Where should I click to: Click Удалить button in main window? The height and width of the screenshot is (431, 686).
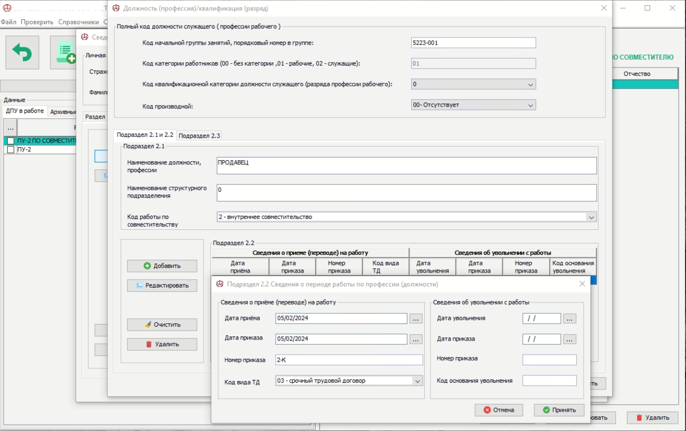coord(652,417)
